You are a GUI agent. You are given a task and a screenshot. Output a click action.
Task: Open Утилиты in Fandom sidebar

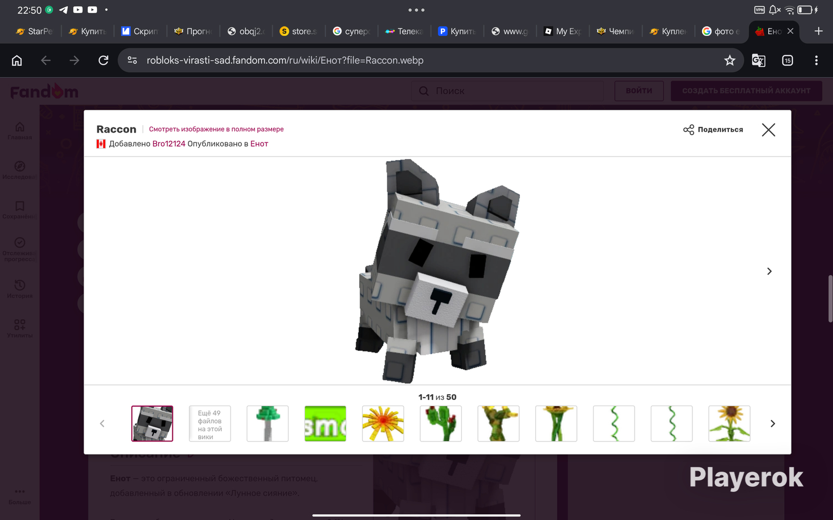pos(20,329)
